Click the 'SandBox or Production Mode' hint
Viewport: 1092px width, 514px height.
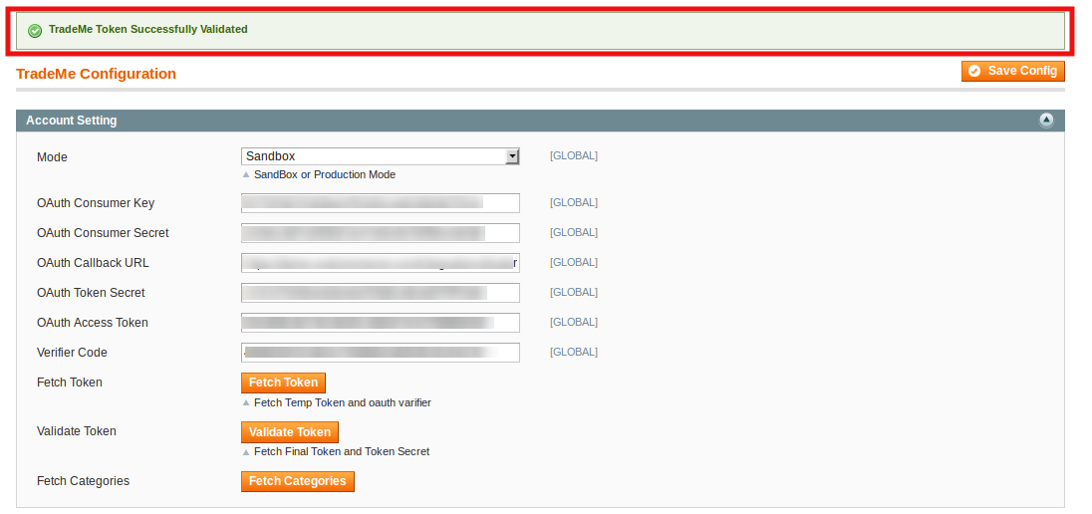pyautogui.click(x=325, y=174)
